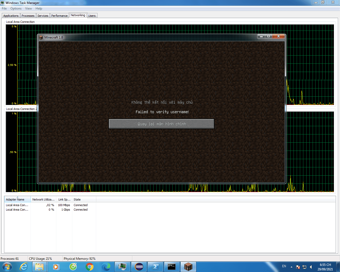Switch to Eclipse IDE in the taskbar

139,267
